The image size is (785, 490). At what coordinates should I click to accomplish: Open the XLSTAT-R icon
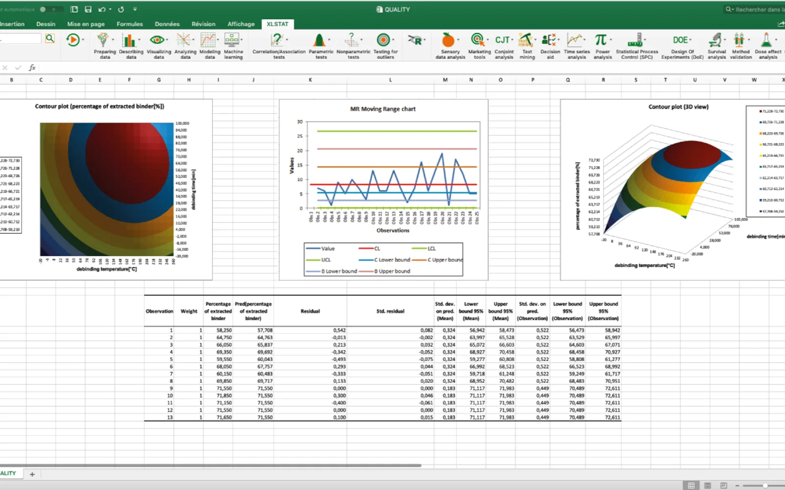click(415, 40)
